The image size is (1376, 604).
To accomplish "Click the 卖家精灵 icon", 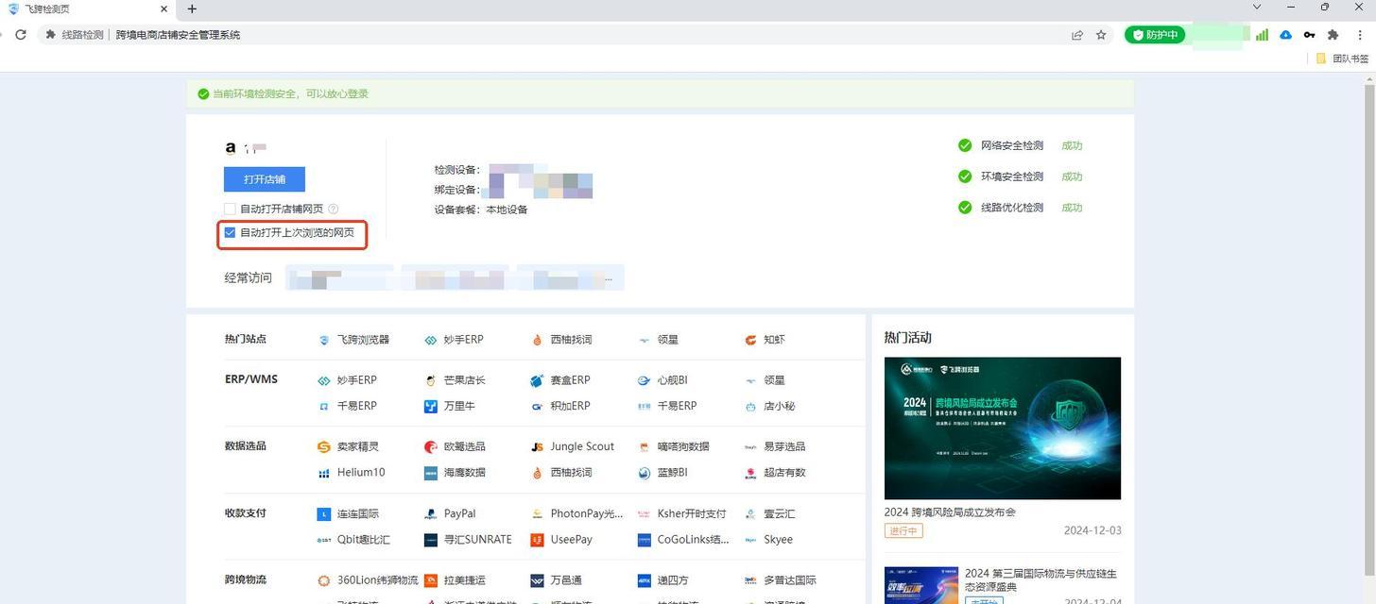I will 324,446.
